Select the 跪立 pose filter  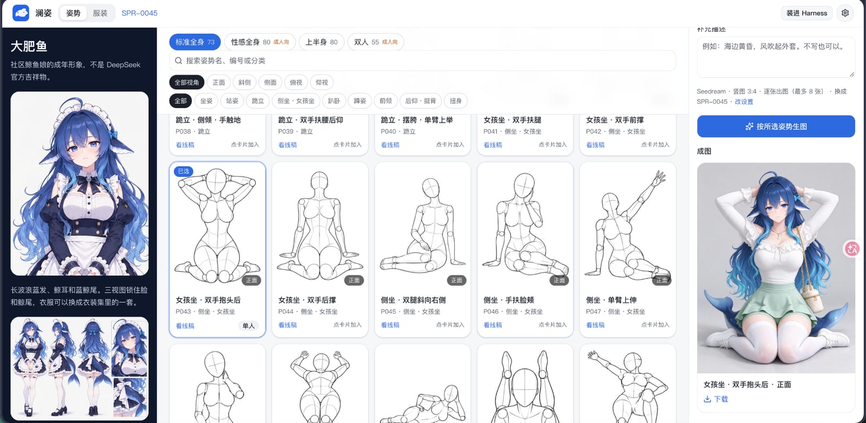pos(258,101)
